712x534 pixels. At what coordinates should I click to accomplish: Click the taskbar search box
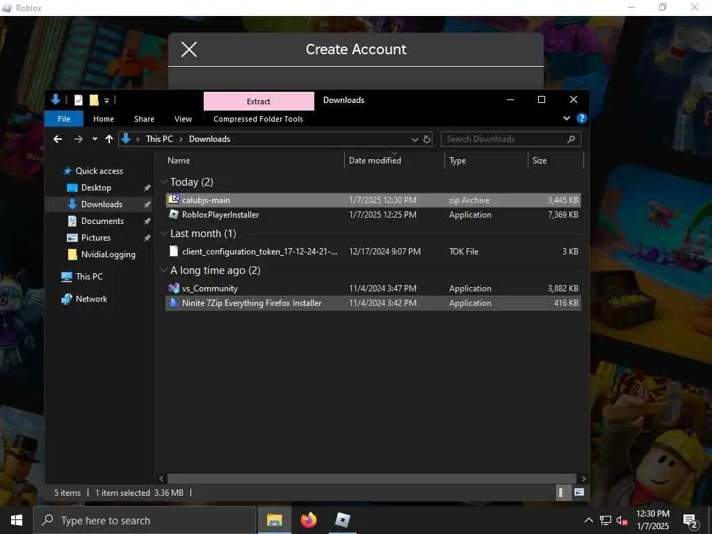145,520
